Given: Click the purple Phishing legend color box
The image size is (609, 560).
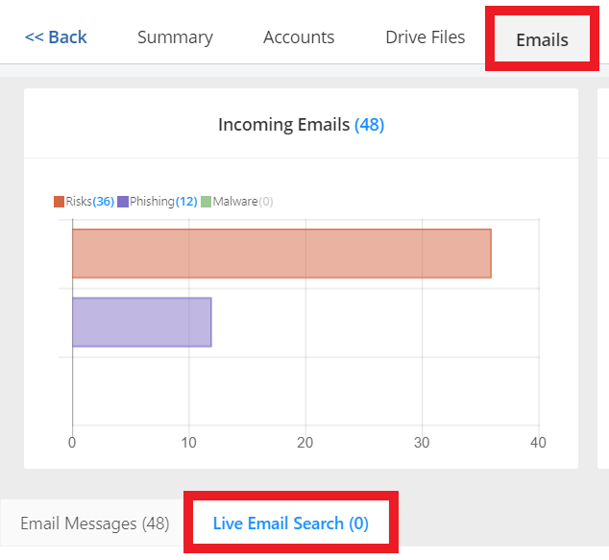Looking at the screenshot, I should tap(123, 202).
